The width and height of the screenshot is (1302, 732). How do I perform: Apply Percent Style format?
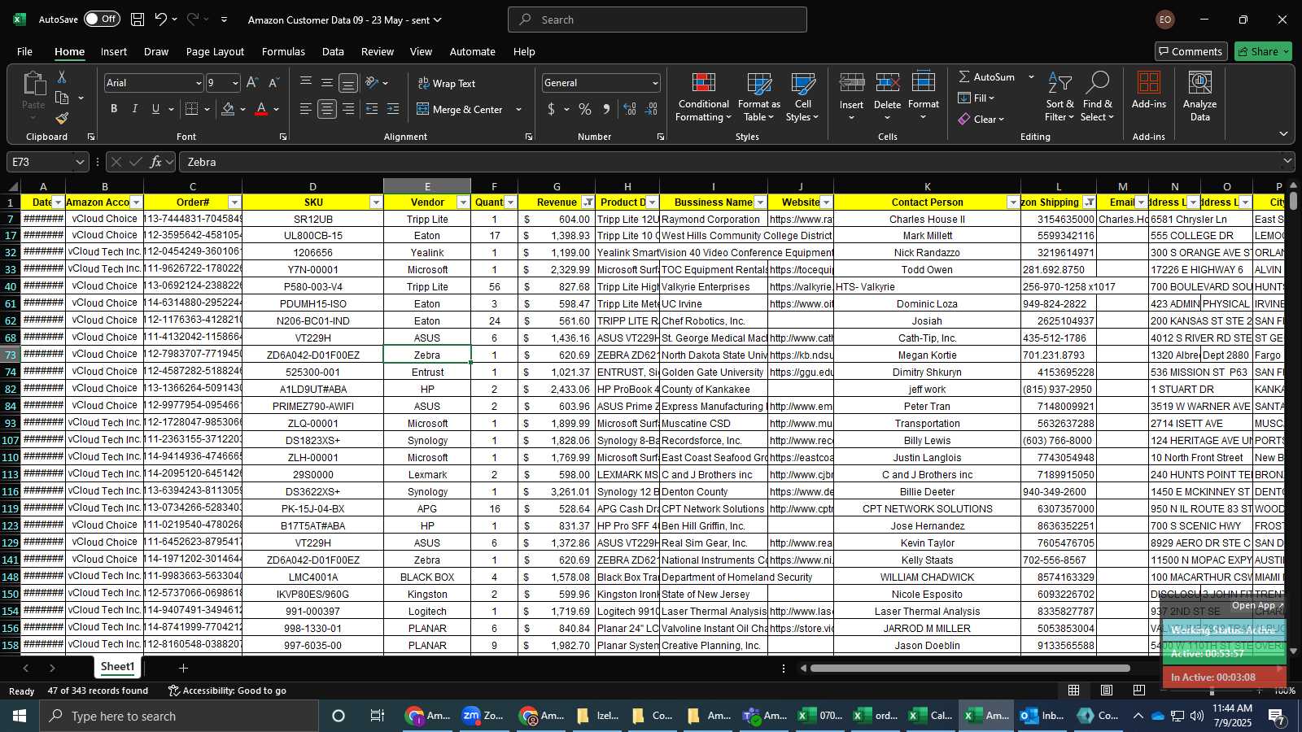pyautogui.click(x=585, y=109)
